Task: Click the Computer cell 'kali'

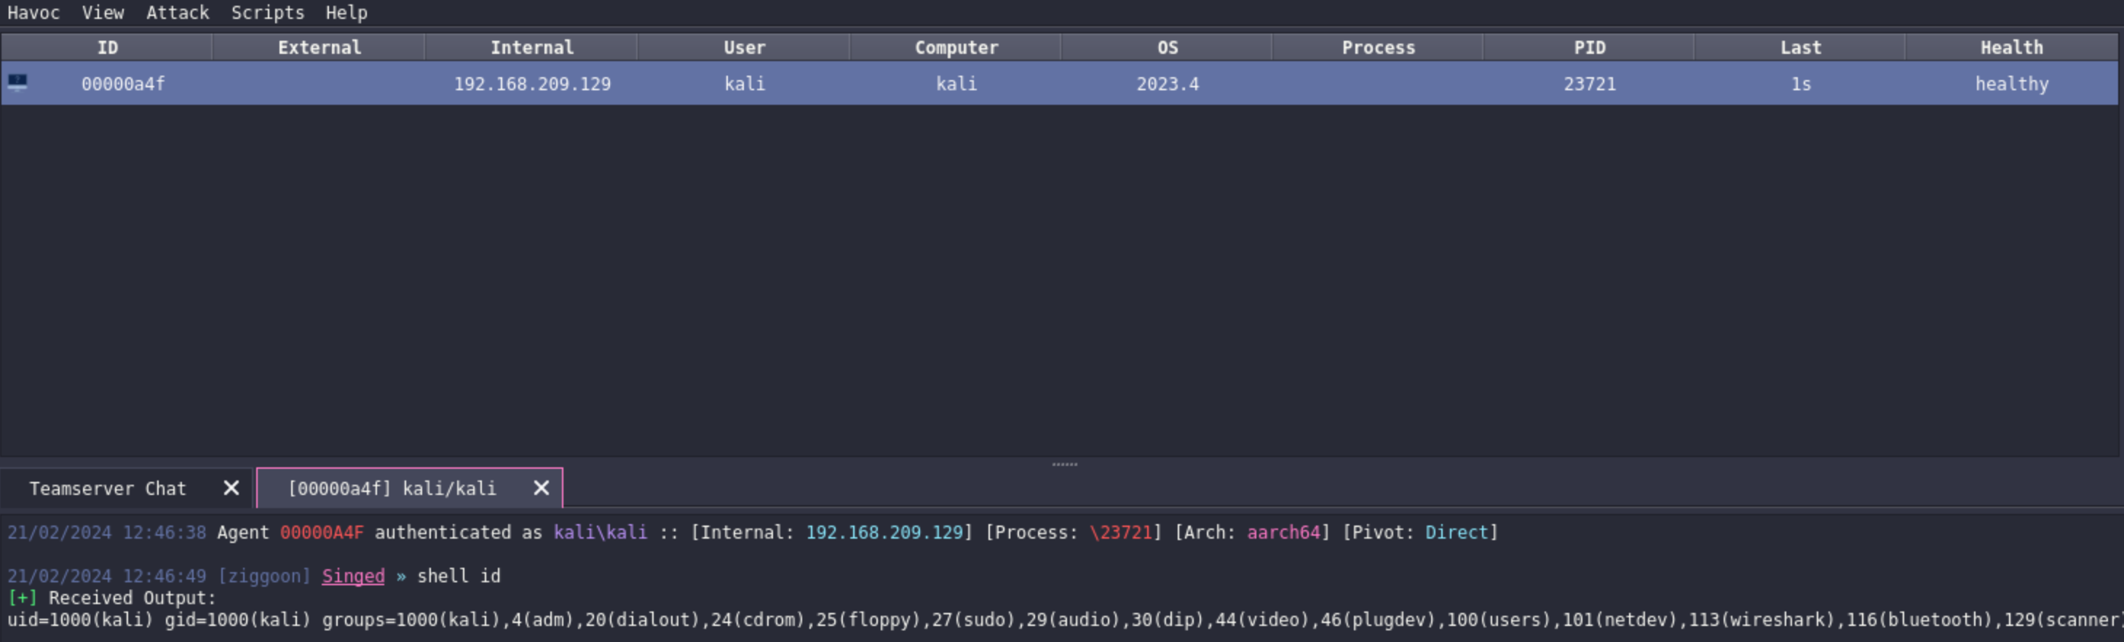Action: point(956,84)
